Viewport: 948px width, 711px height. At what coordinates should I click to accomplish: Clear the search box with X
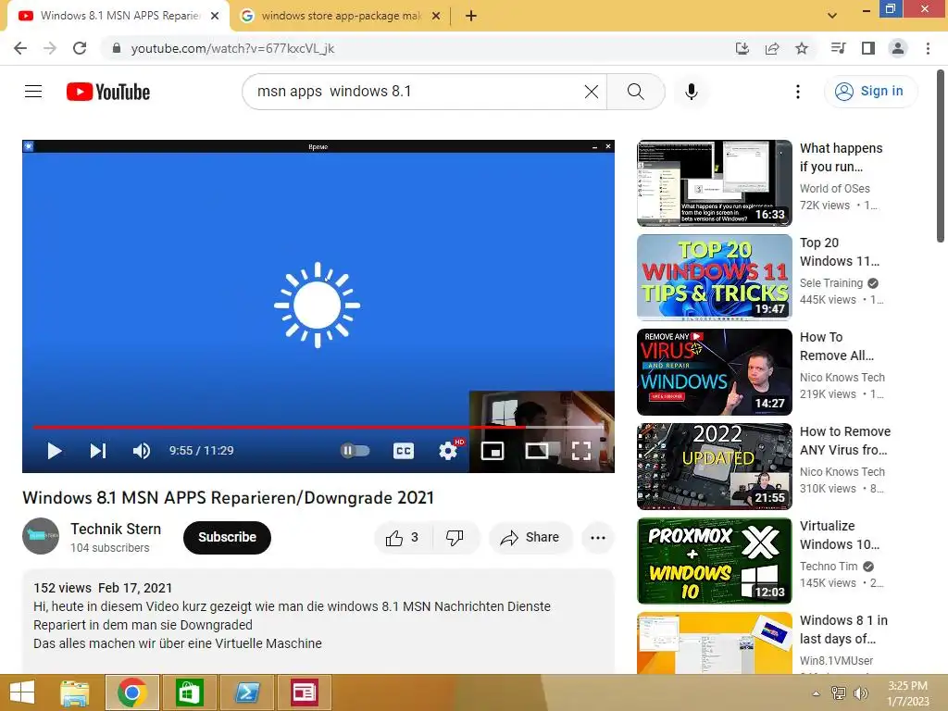pos(592,92)
